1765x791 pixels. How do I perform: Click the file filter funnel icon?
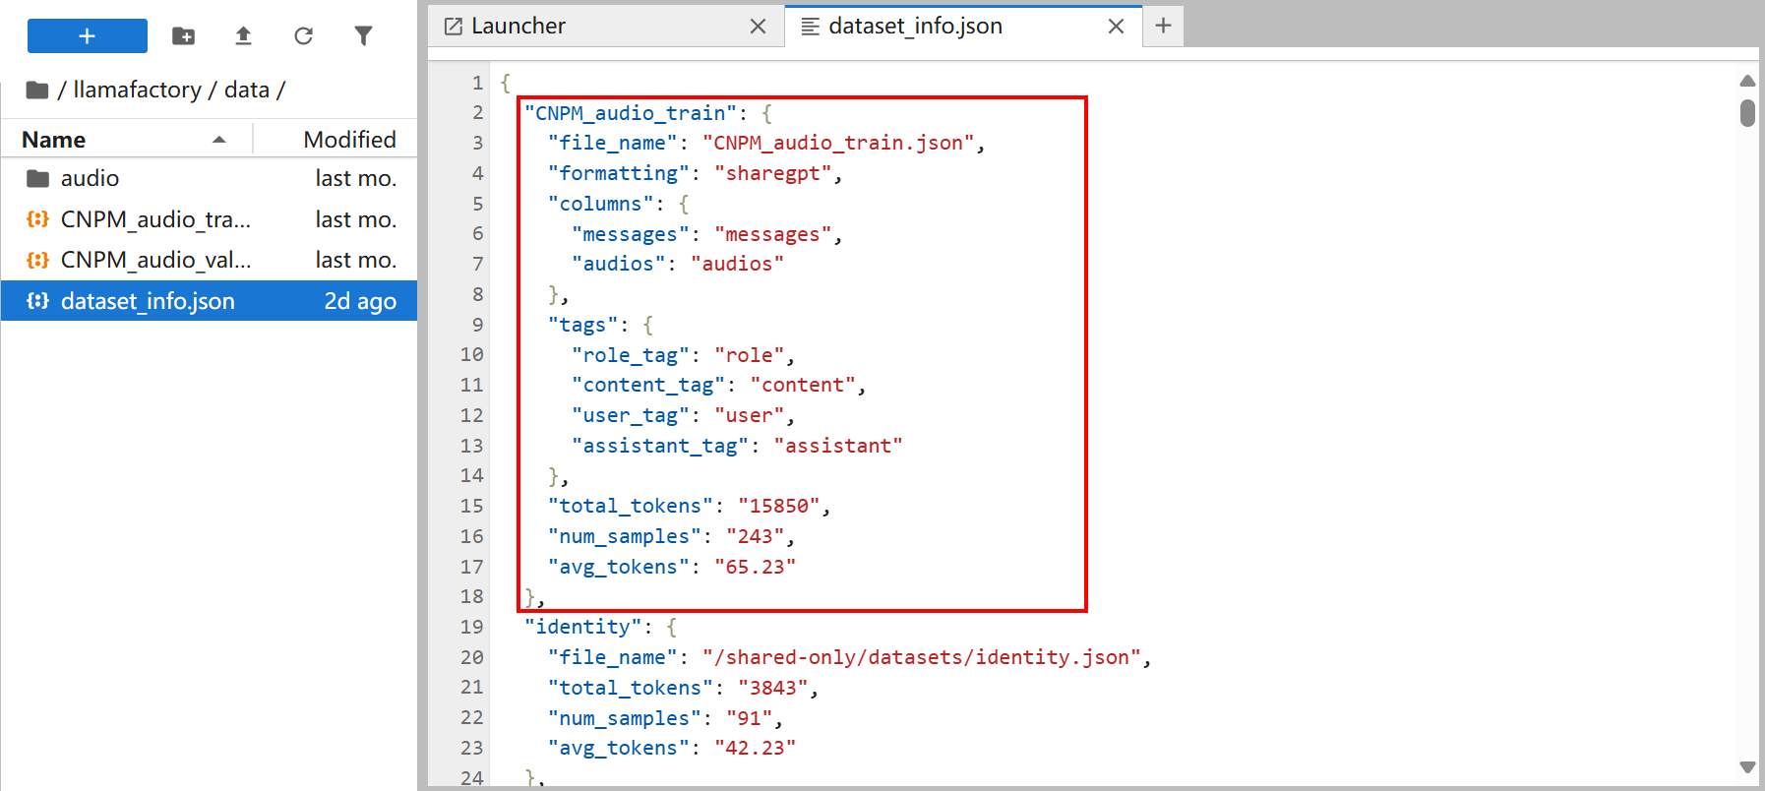pyautogui.click(x=363, y=36)
